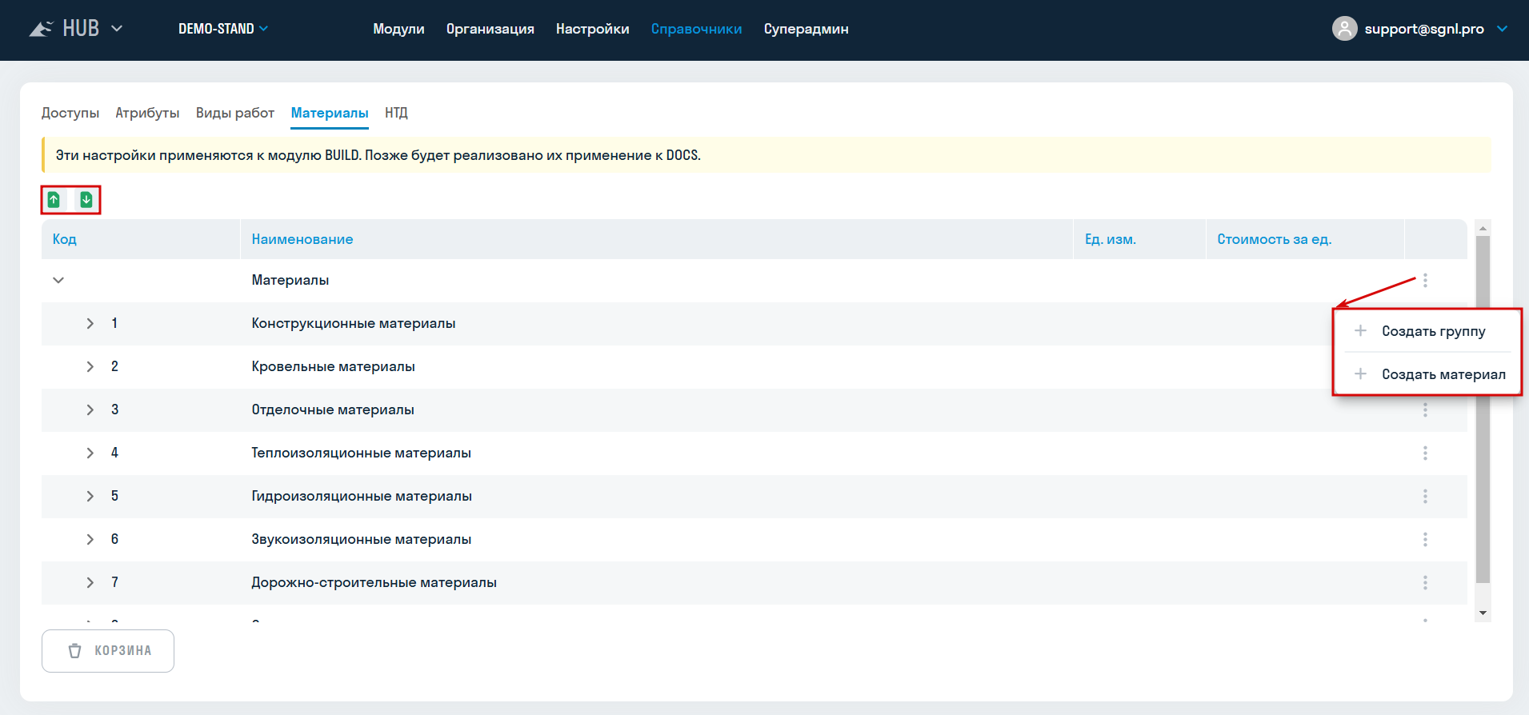The height and width of the screenshot is (715, 1529).
Task: Expand group 2 Кровельные материалы
Action: pos(90,367)
